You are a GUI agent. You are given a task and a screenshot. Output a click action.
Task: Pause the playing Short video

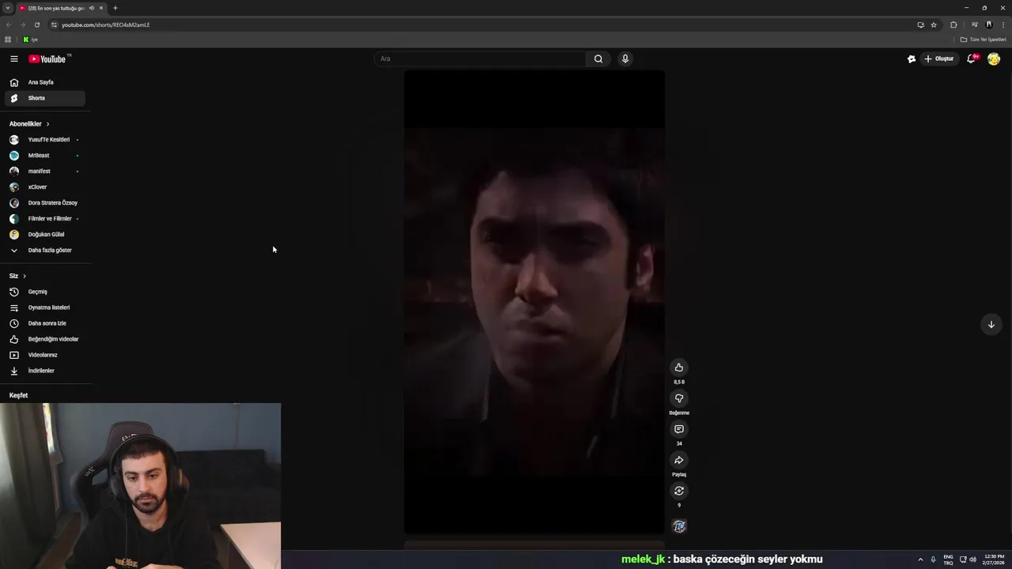(x=534, y=302)
